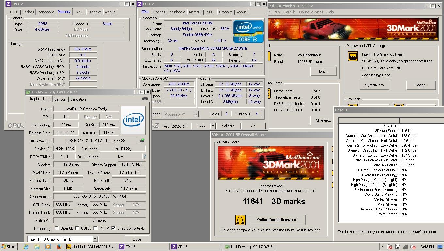Image resolution: width=444 pixels, height=251 pixels.
Task: Enable the CUDA checkbox
Action: coord(77,228)
